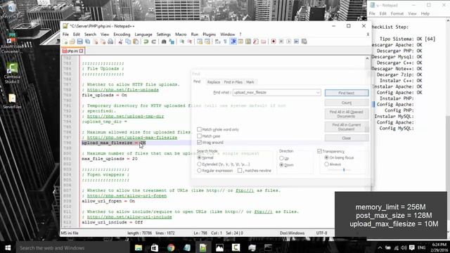Image resolution: width=450 pixels, height=253 pixels.
Task: Choose On losing focus transparency option
Action: click(326, 157)
